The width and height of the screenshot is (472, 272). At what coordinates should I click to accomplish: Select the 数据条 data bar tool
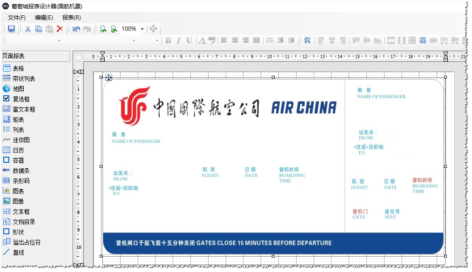click(21, 171)
